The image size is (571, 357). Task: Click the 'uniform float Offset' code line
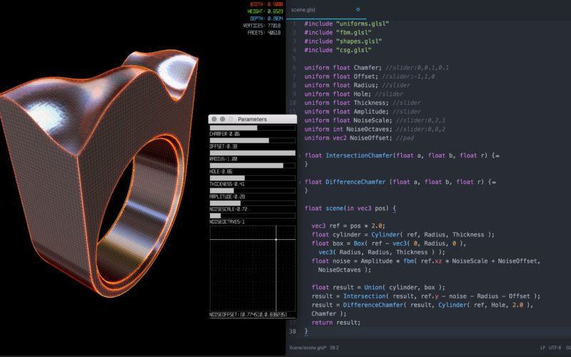[370, 76]
